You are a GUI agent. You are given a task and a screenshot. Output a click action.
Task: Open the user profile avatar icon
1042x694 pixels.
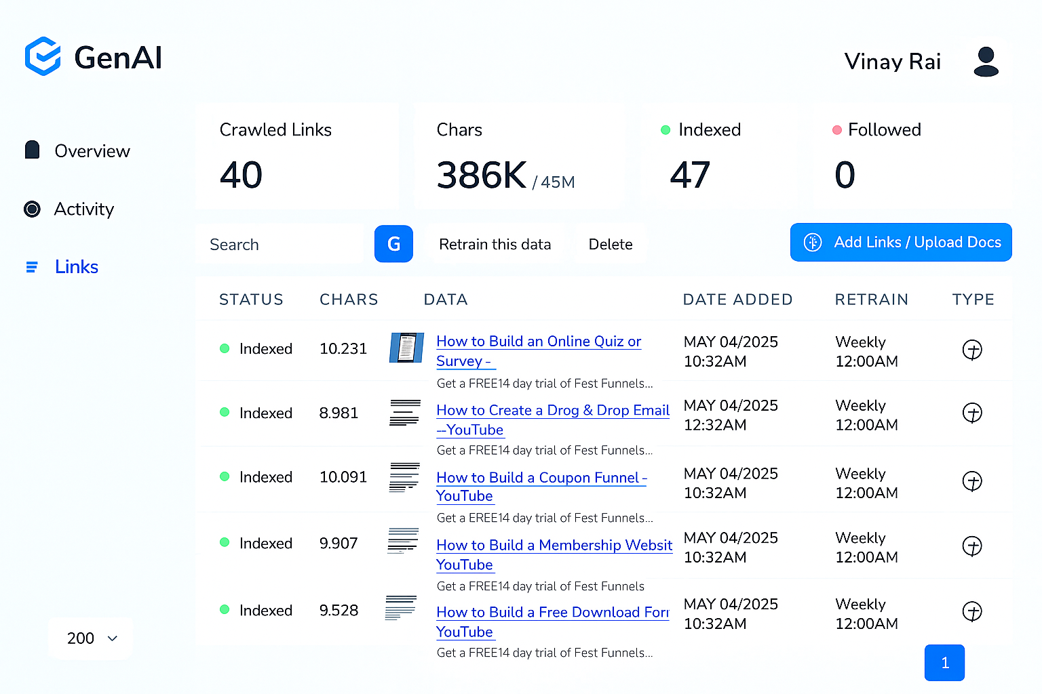[985, 62]
